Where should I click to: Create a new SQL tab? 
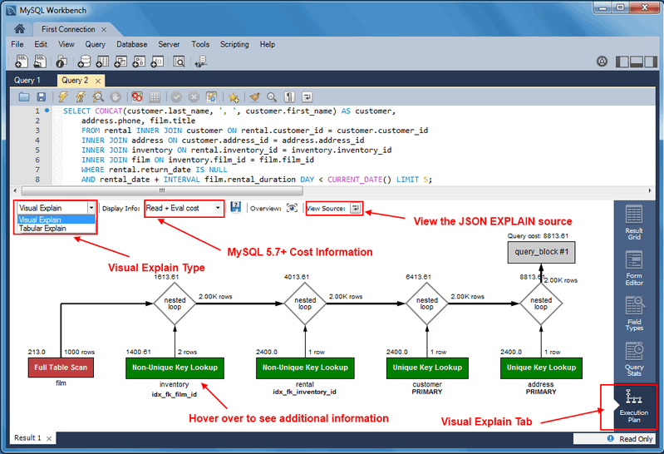21,62
